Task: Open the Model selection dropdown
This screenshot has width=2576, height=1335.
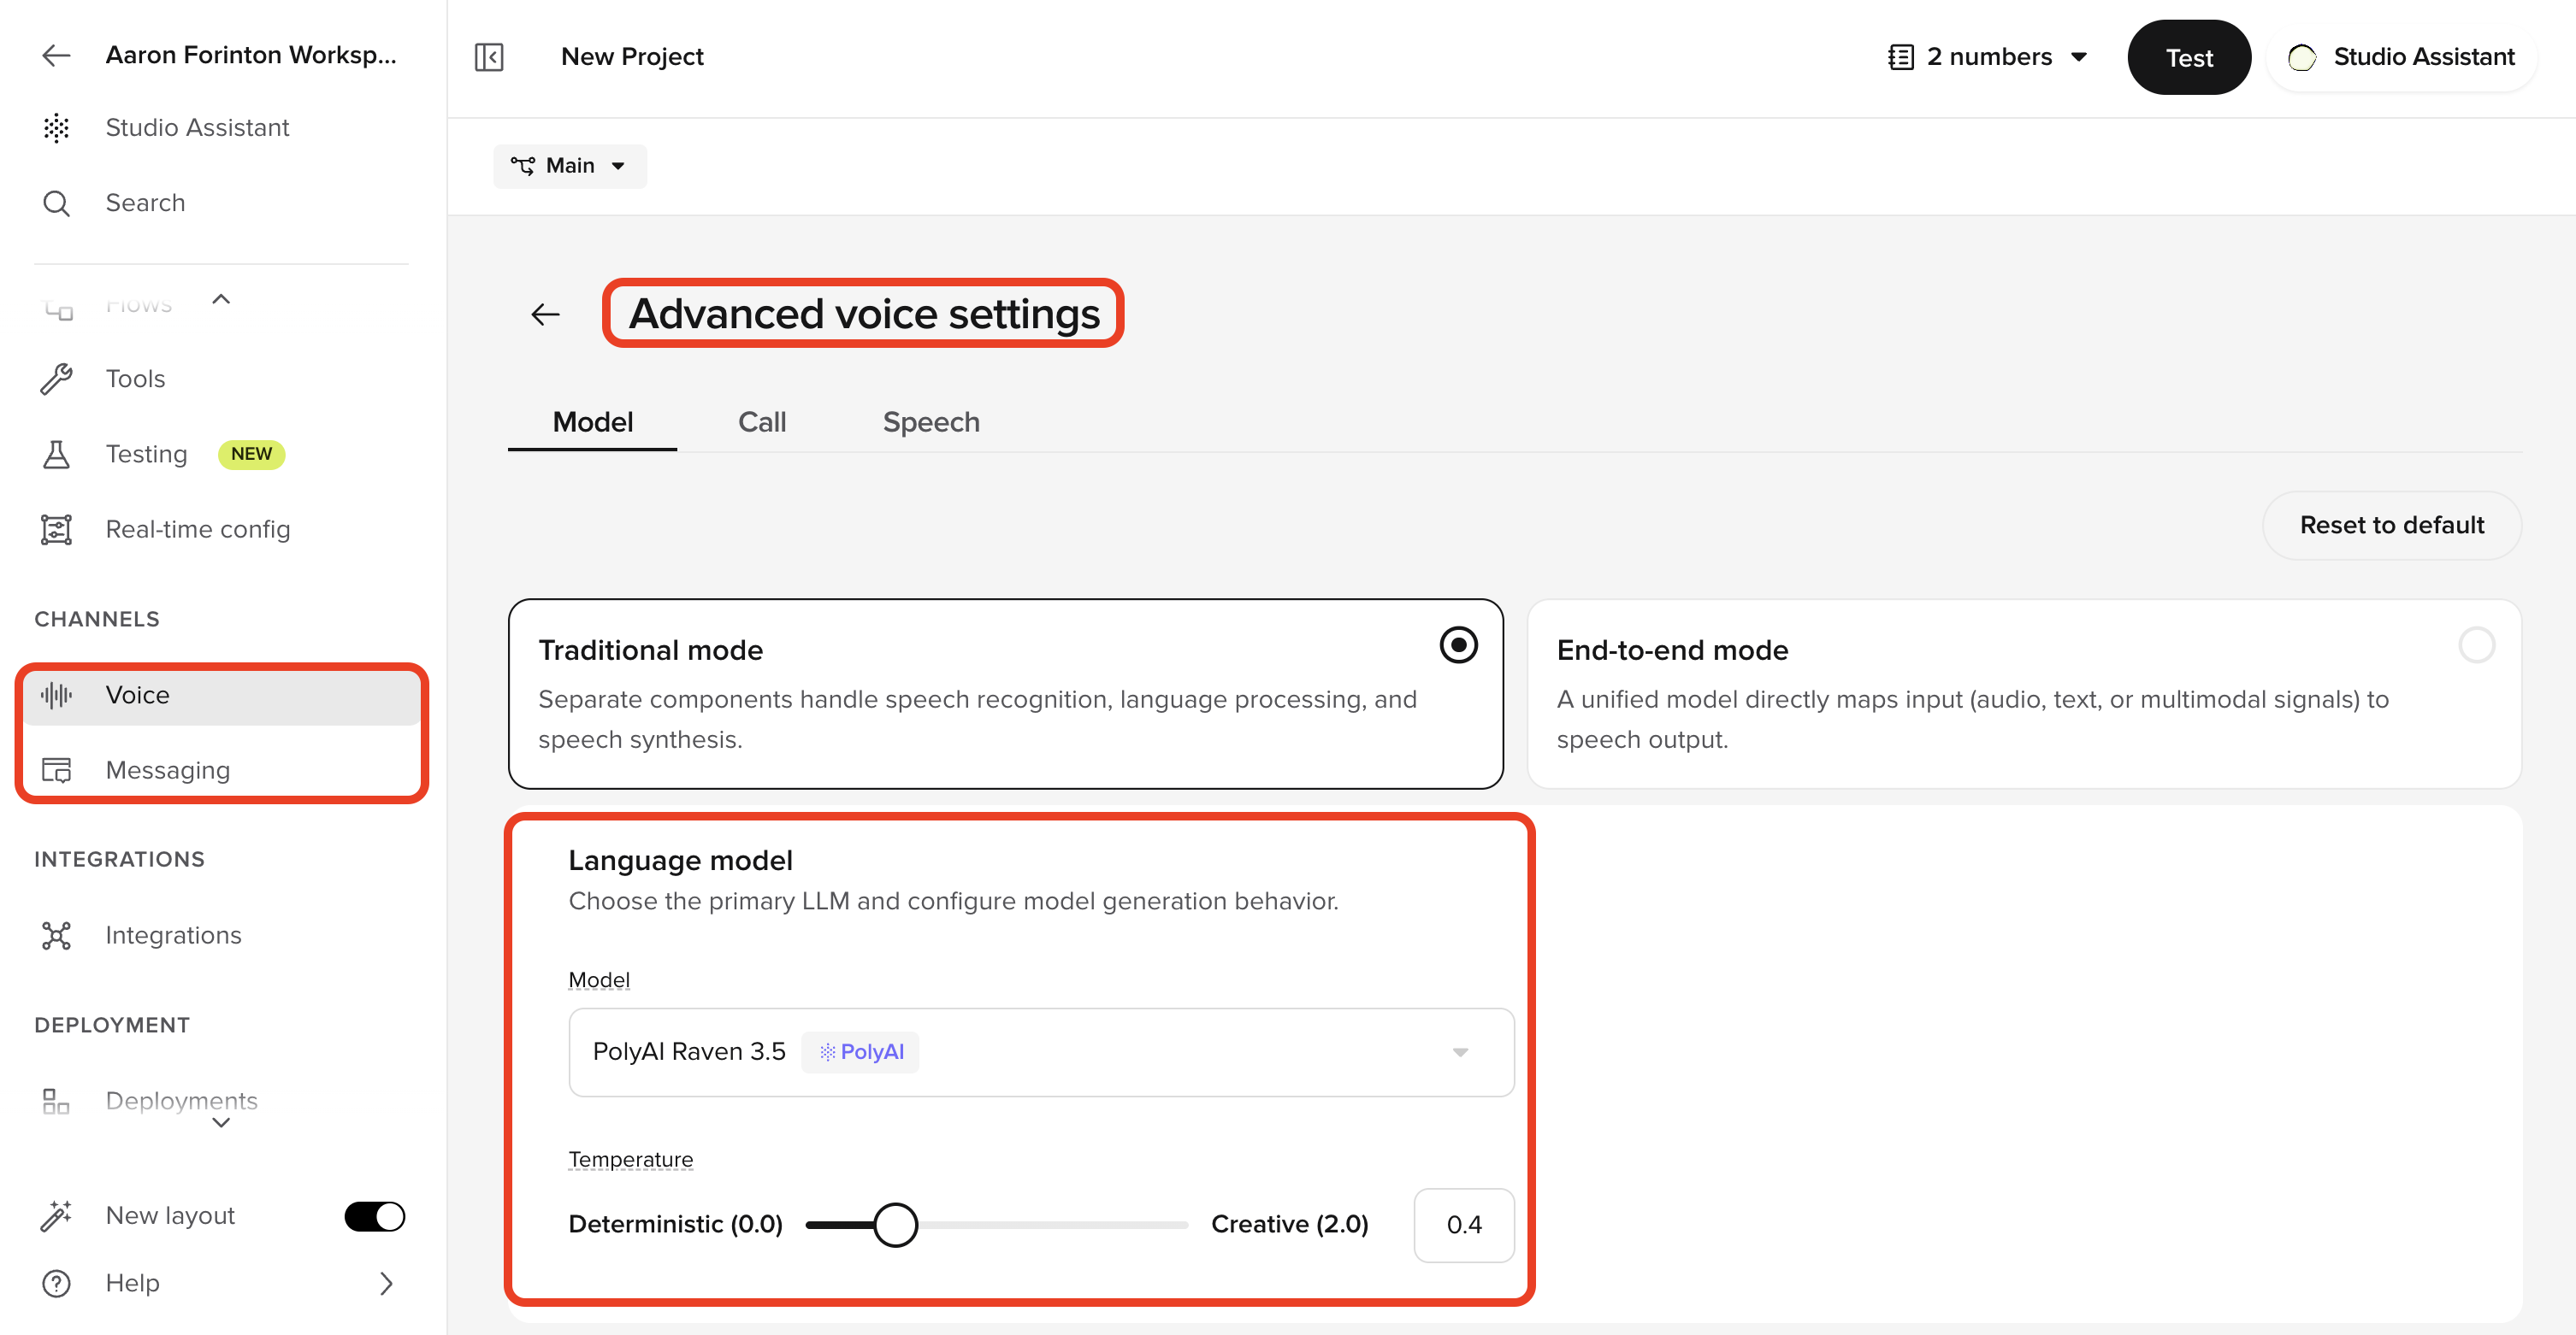Action: [x=1041, y=1051]
